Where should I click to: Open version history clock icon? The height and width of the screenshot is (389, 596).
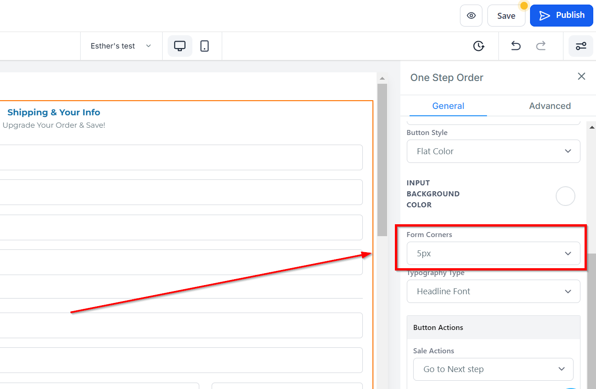pyautogui.click(x=479, y=46)
